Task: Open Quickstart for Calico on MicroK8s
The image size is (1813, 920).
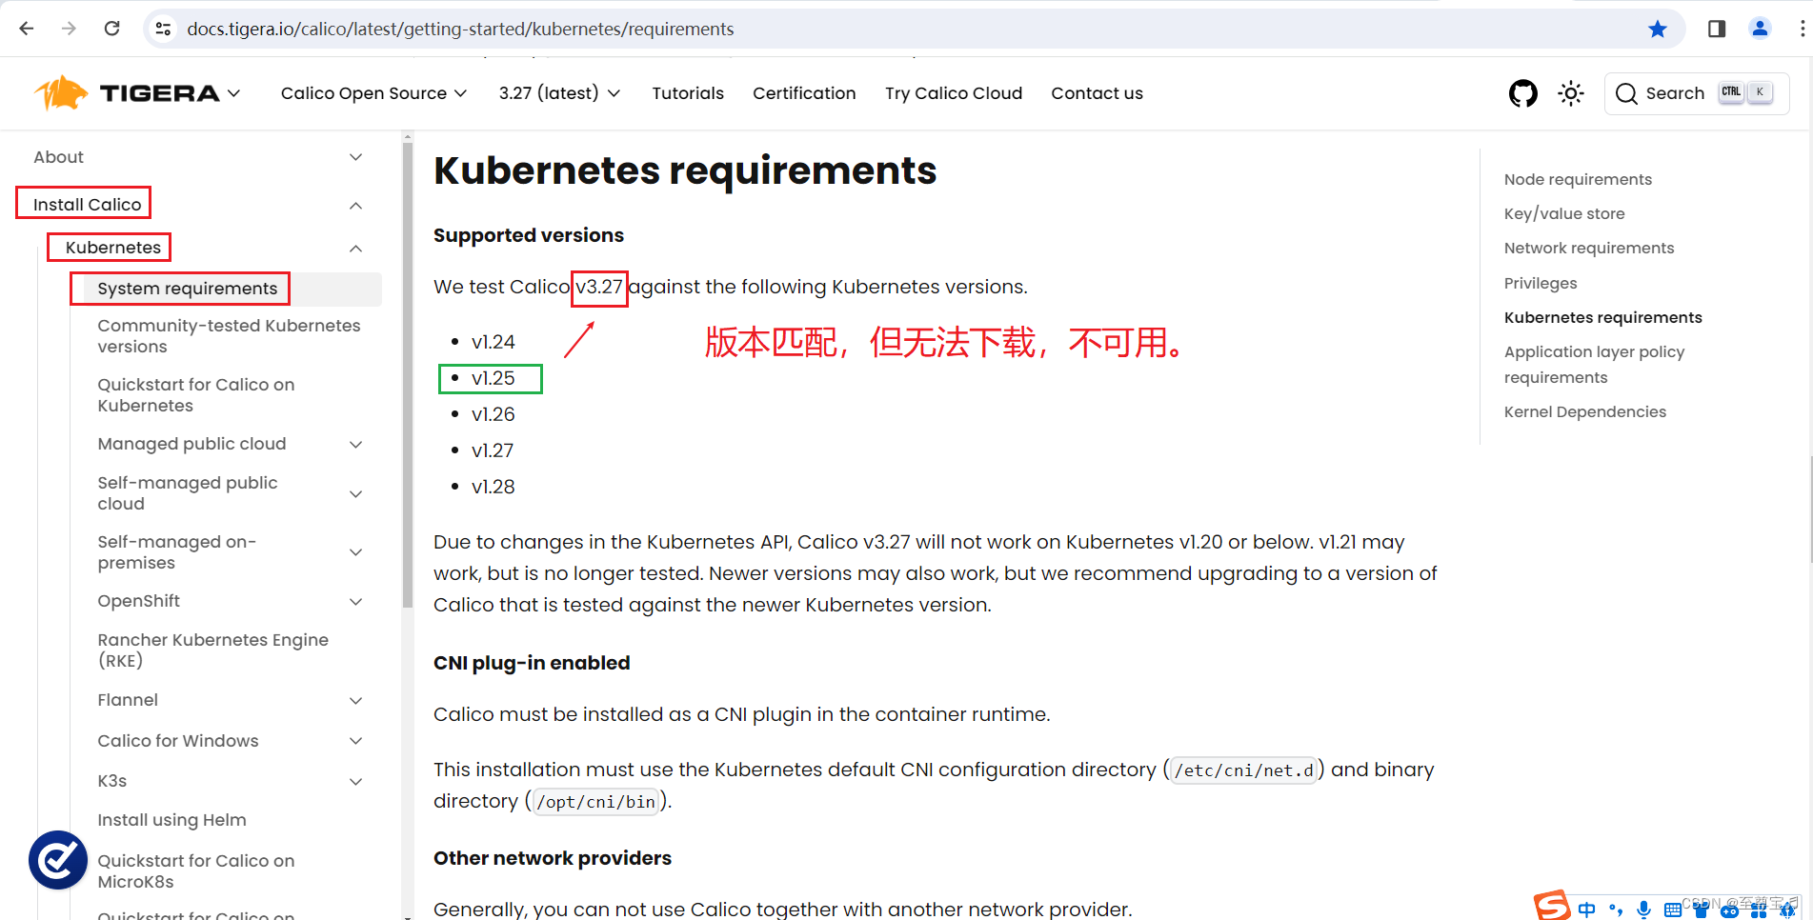Action: 196,871
